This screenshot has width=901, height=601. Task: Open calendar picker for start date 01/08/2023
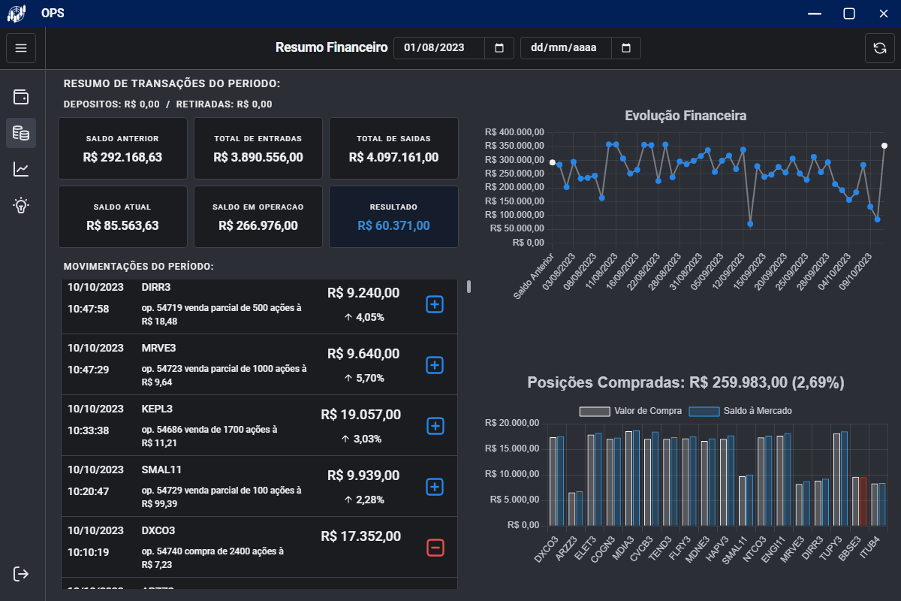click(x=499, y=48)
